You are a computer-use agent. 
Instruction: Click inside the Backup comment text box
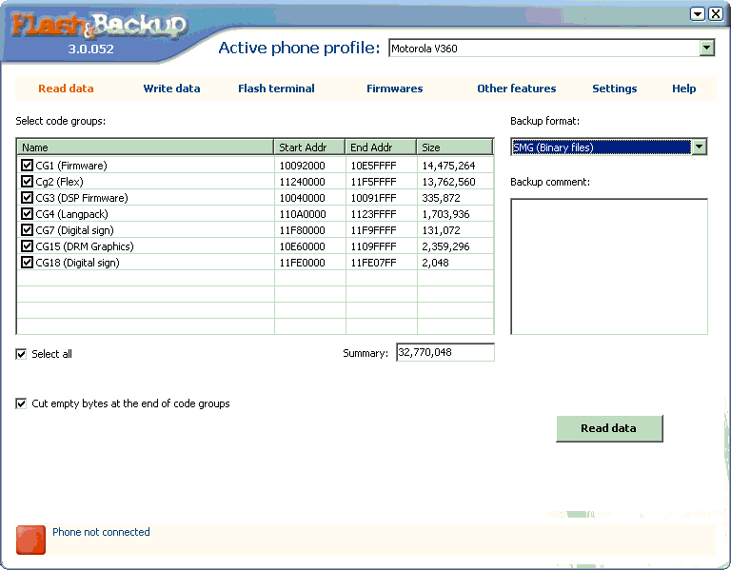coord(608,266)
